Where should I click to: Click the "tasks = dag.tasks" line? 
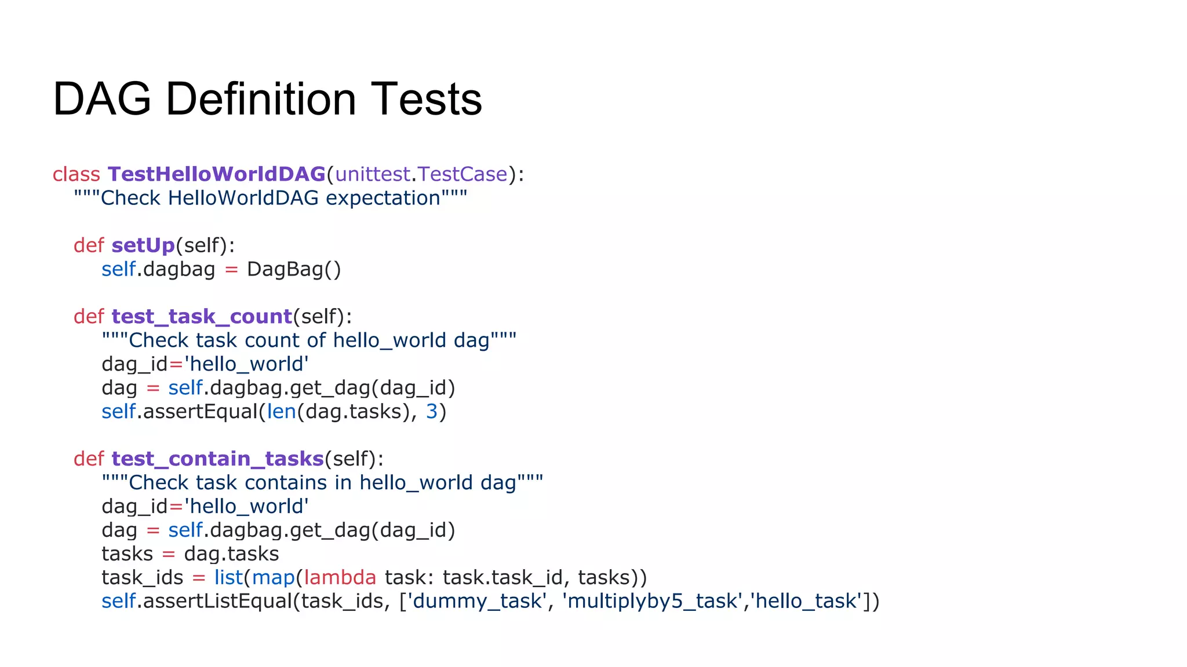[x=190, y=554]
